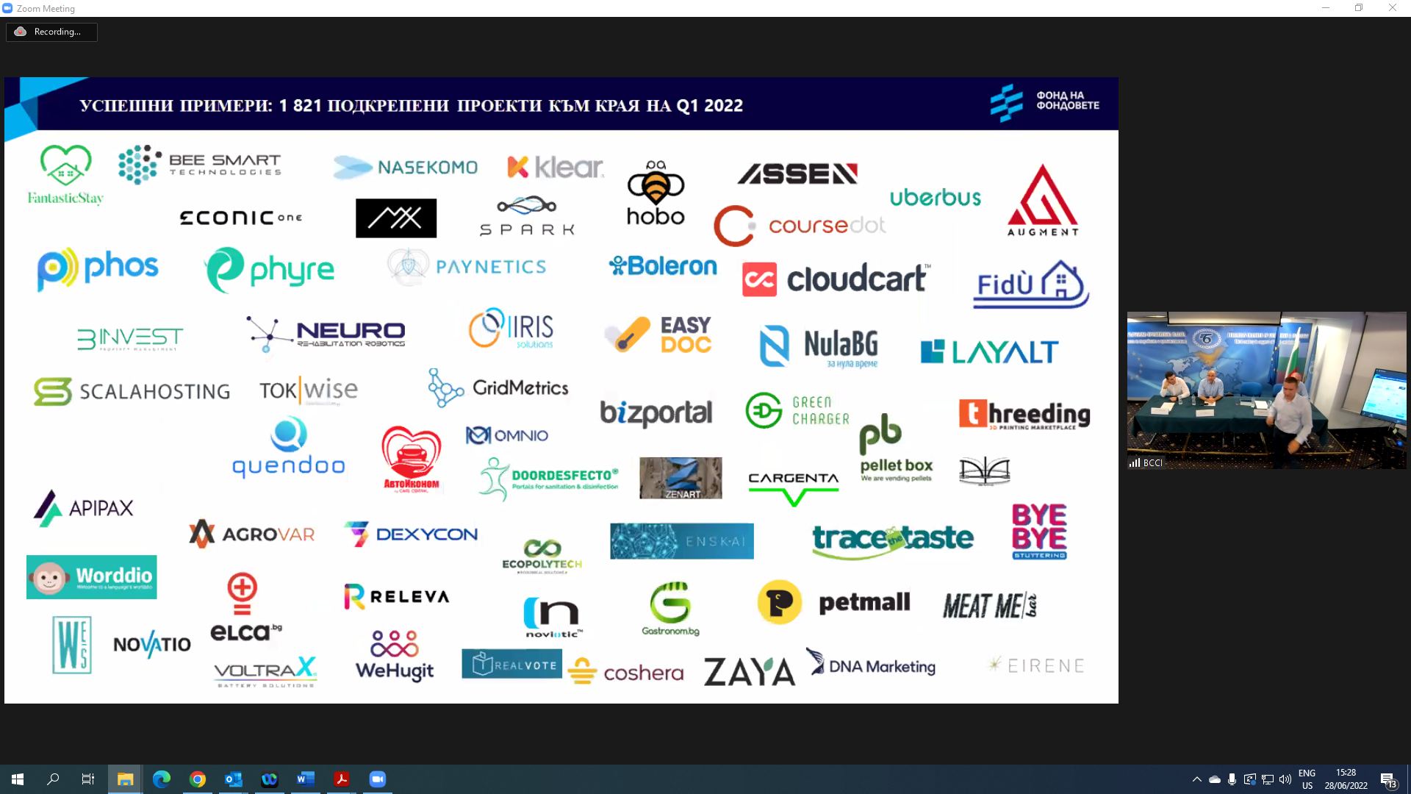This screenshot has height=794, width=1411.
Task: Switch to Zoom app in taskbar
Action: pos(377,779)
